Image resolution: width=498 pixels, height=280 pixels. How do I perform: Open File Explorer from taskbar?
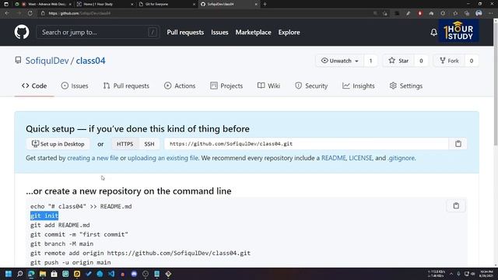pos(43,274)
